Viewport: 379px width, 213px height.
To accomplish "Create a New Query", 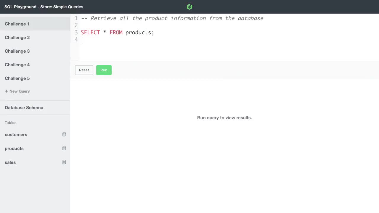I will [17, 91].
